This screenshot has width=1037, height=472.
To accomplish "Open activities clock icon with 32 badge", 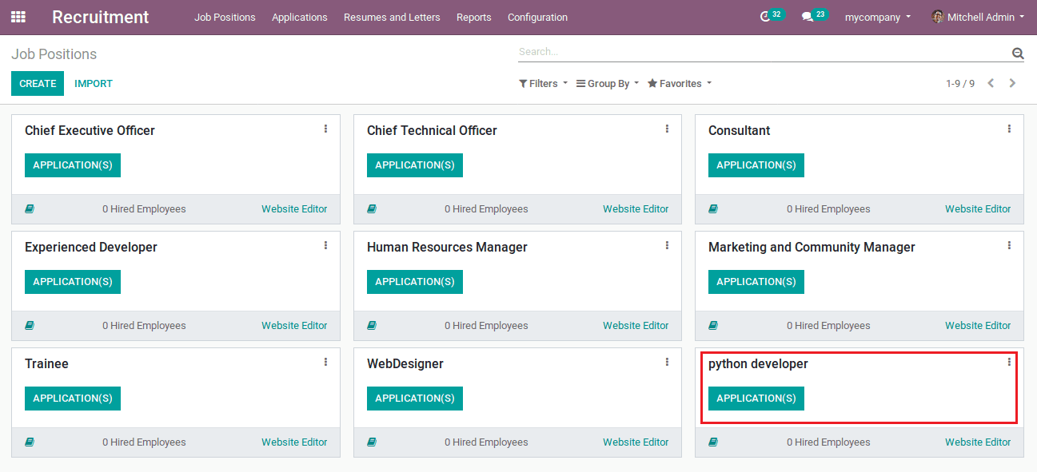I will coord(772,16).
